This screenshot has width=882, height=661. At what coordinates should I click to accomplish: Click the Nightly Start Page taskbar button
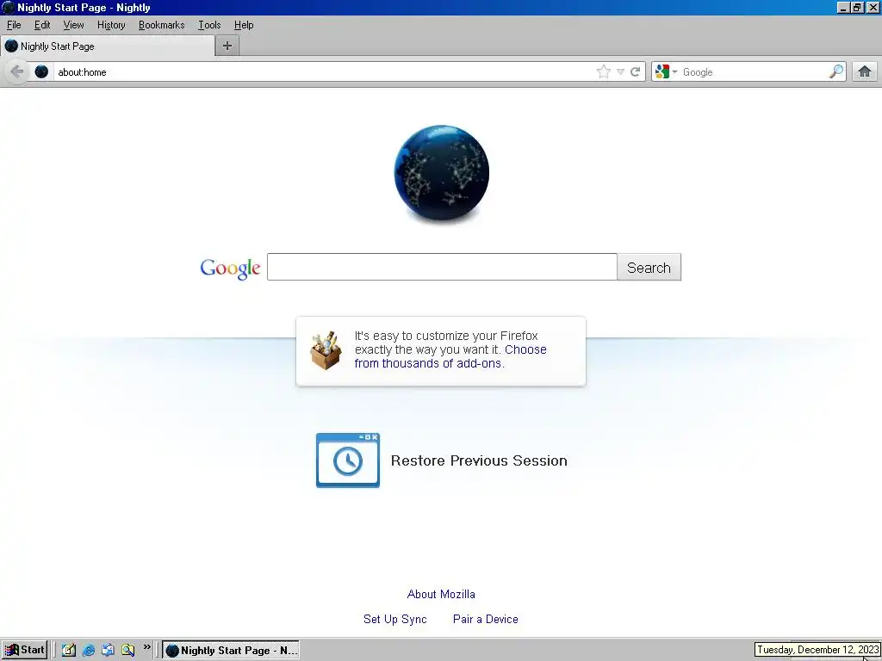pos(231,651)
